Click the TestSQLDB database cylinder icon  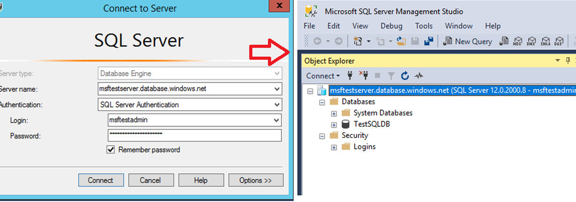click(346, 124)
